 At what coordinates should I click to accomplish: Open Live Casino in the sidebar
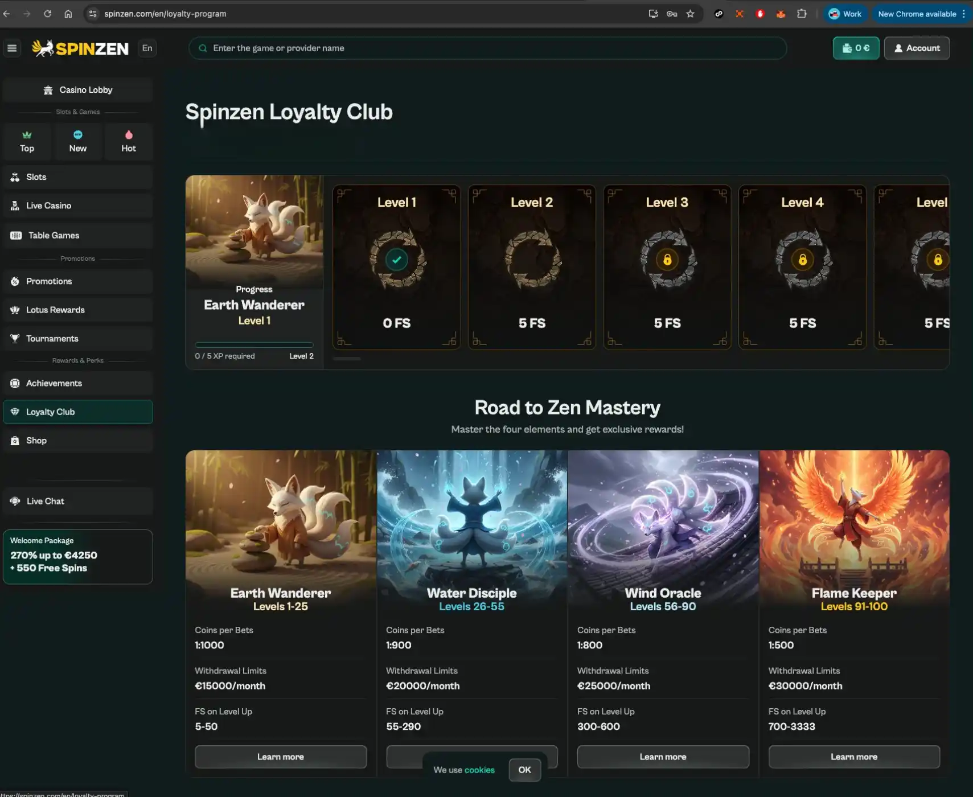pyautogui.click(x=78, y=206)
